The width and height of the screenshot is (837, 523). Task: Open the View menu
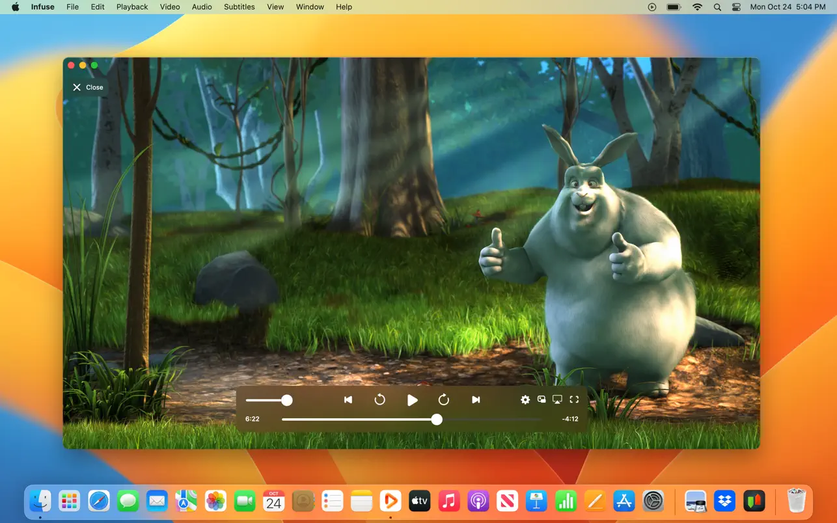coord(275,7)
